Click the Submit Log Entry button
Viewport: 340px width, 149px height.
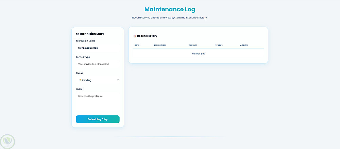[98, 119]
